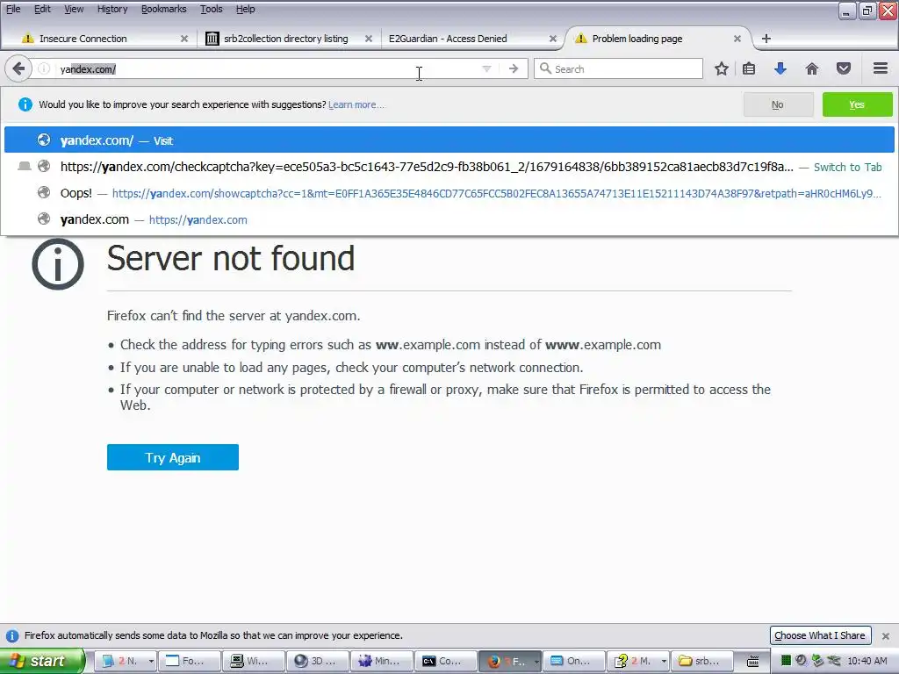Go back with the back arrow button
Image resolution: width=899 pixels, height=674 pixels.
click(18, 68)
